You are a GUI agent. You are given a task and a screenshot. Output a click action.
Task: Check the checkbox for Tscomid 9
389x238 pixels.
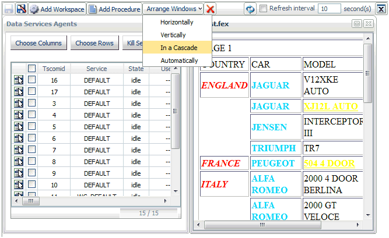(x=31, y=173)
